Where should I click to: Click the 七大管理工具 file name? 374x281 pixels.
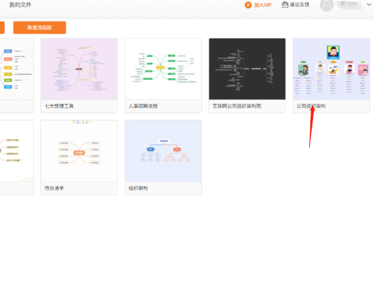(59, 106)
